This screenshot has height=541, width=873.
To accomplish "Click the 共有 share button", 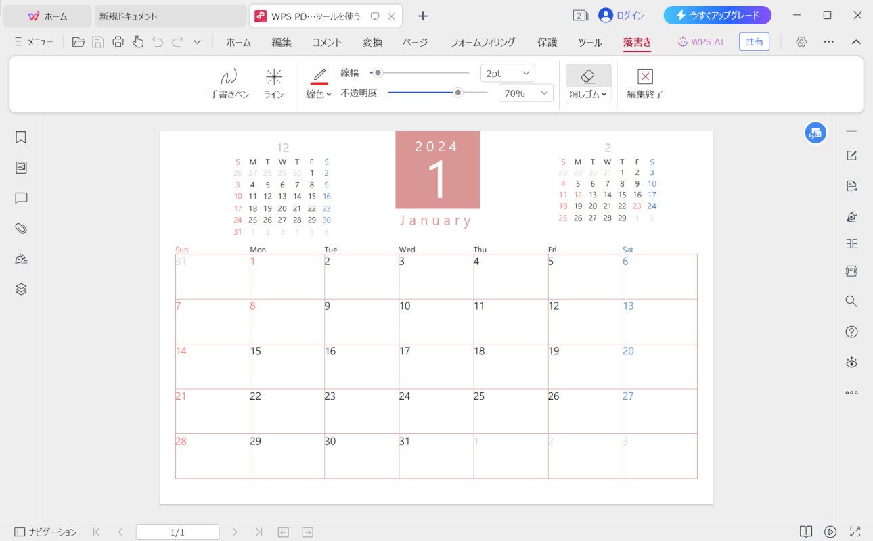I will 754,42.
